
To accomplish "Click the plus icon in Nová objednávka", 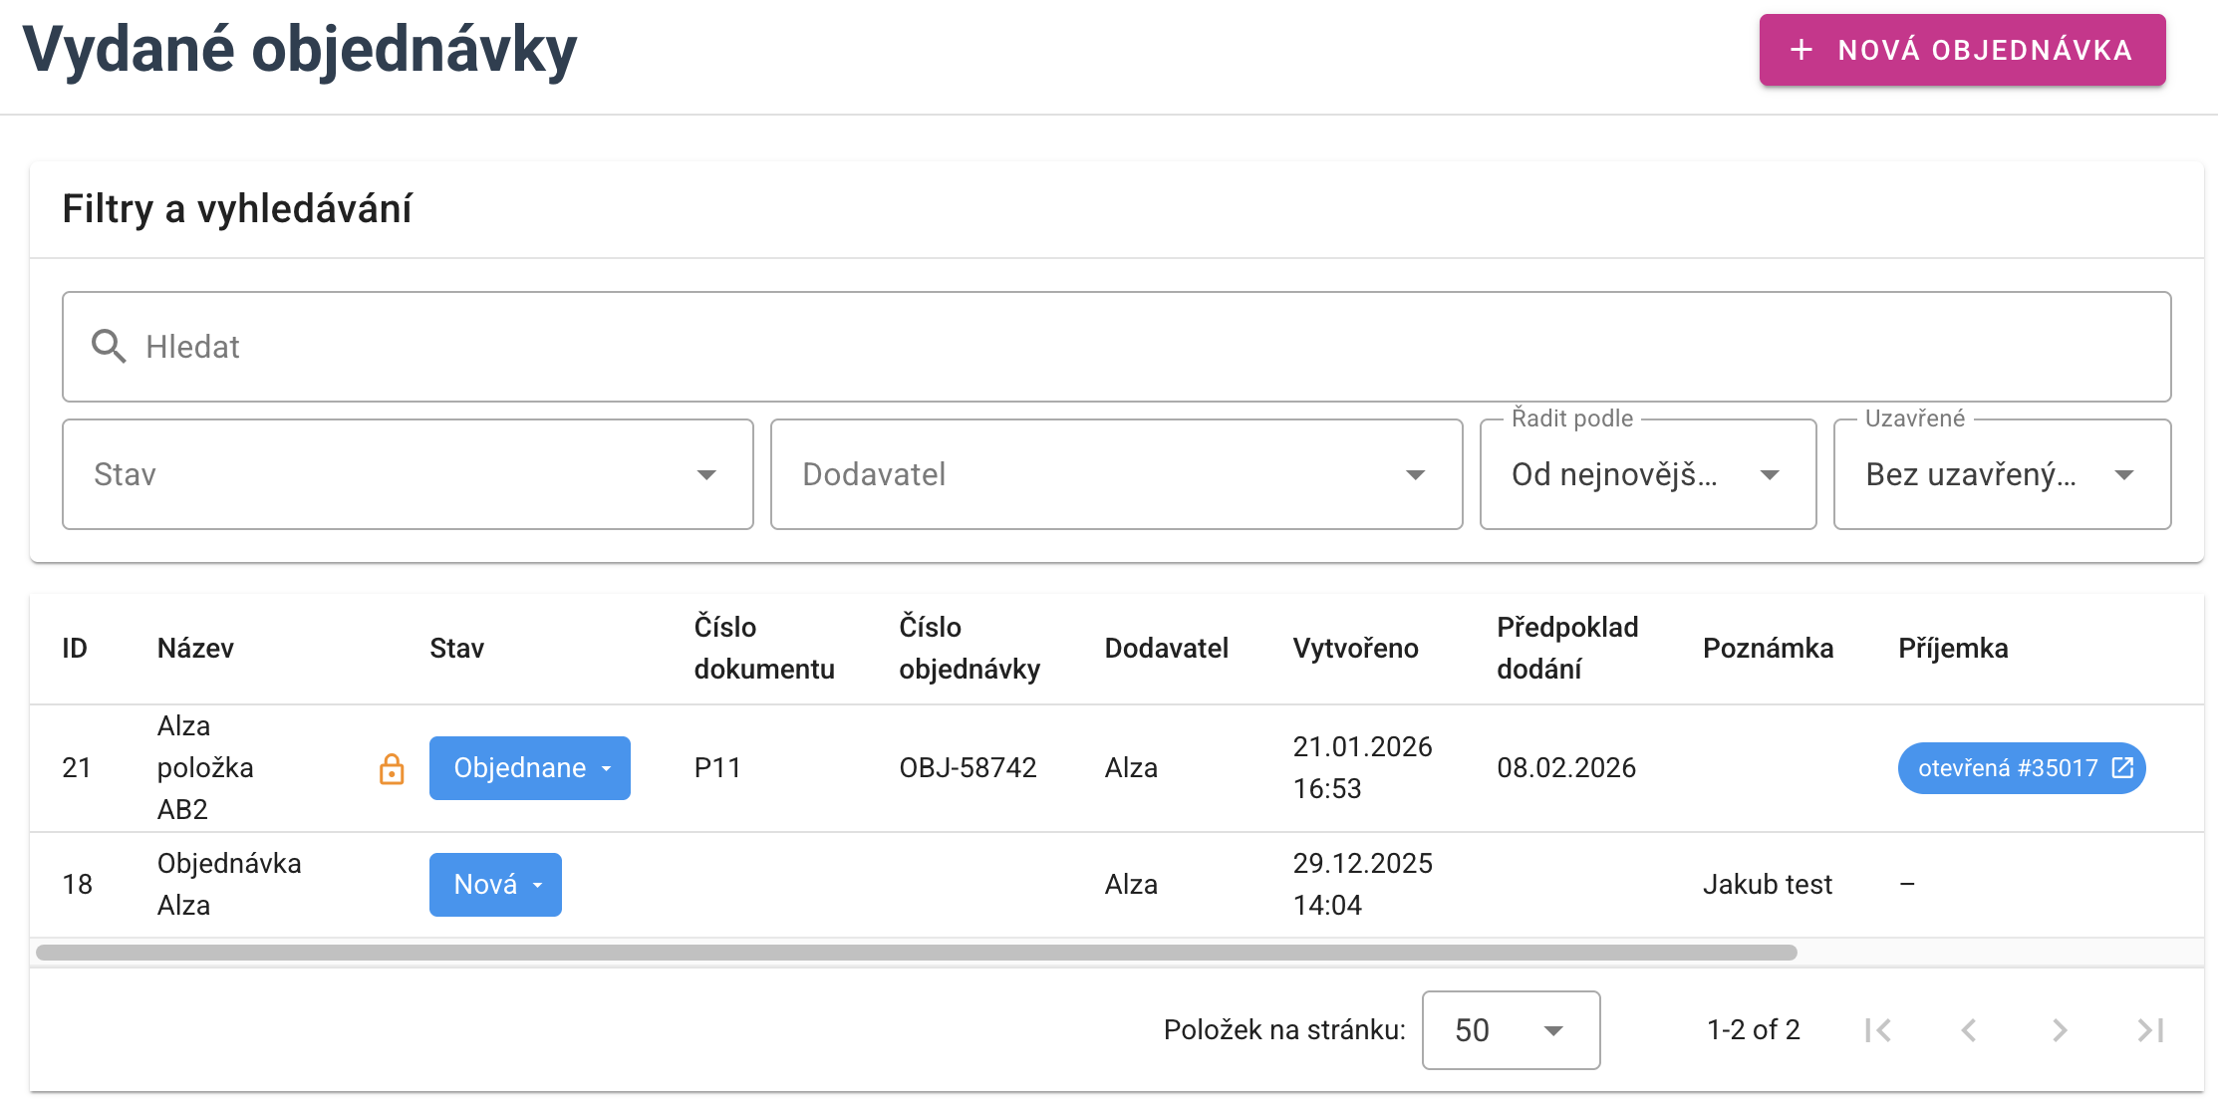I will (1802, 50).
